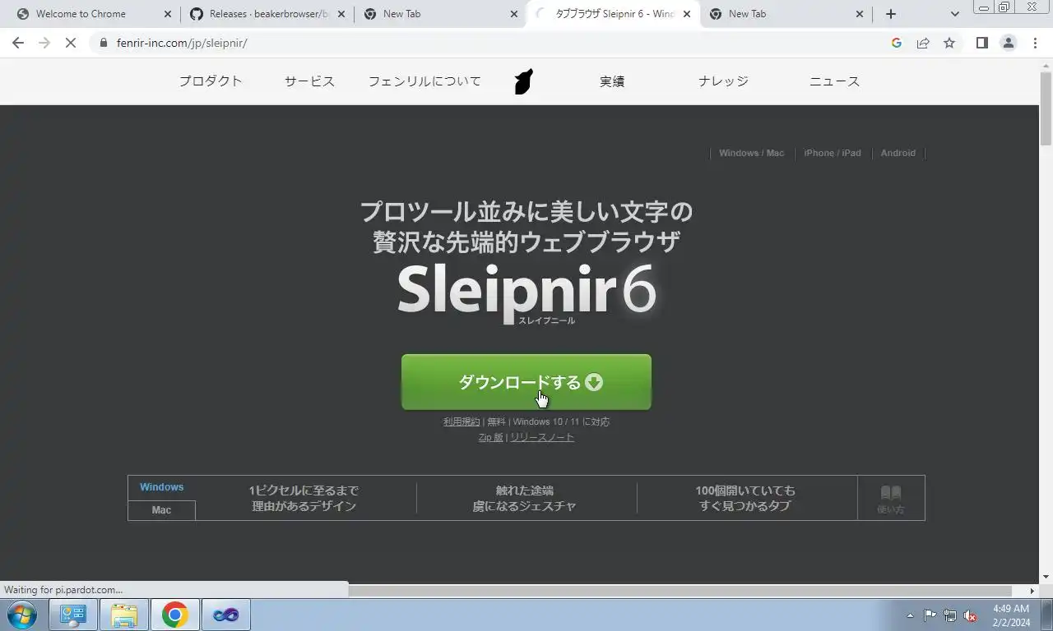Click the browser back arrow
1053x631 pixels.
(18, 43)
